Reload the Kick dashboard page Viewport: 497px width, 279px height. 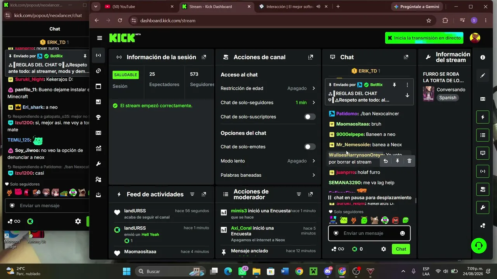[x=120, y=21]
